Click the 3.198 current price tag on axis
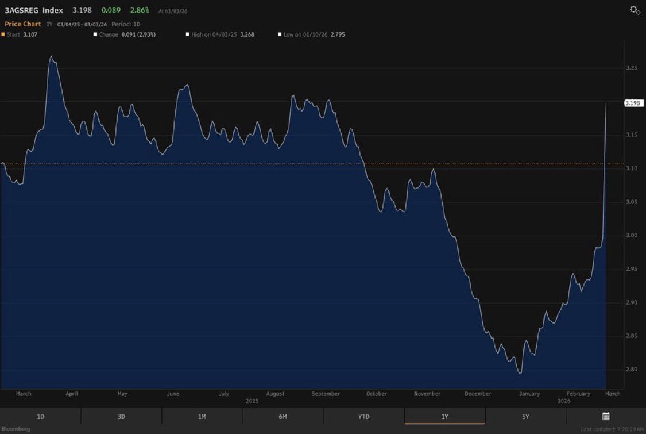Screen dimensions: 646x434 pos(633,103)
